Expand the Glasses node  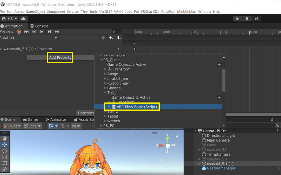click(x=105, y=88)
